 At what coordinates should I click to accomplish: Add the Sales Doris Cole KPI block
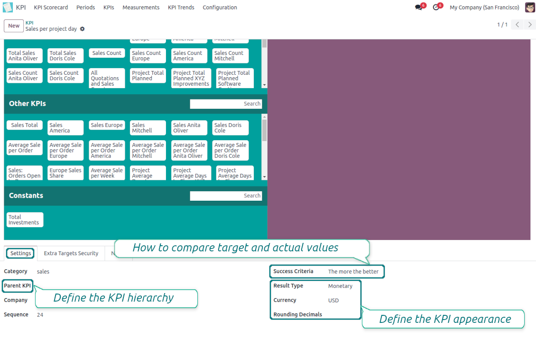tap(231, 128)
